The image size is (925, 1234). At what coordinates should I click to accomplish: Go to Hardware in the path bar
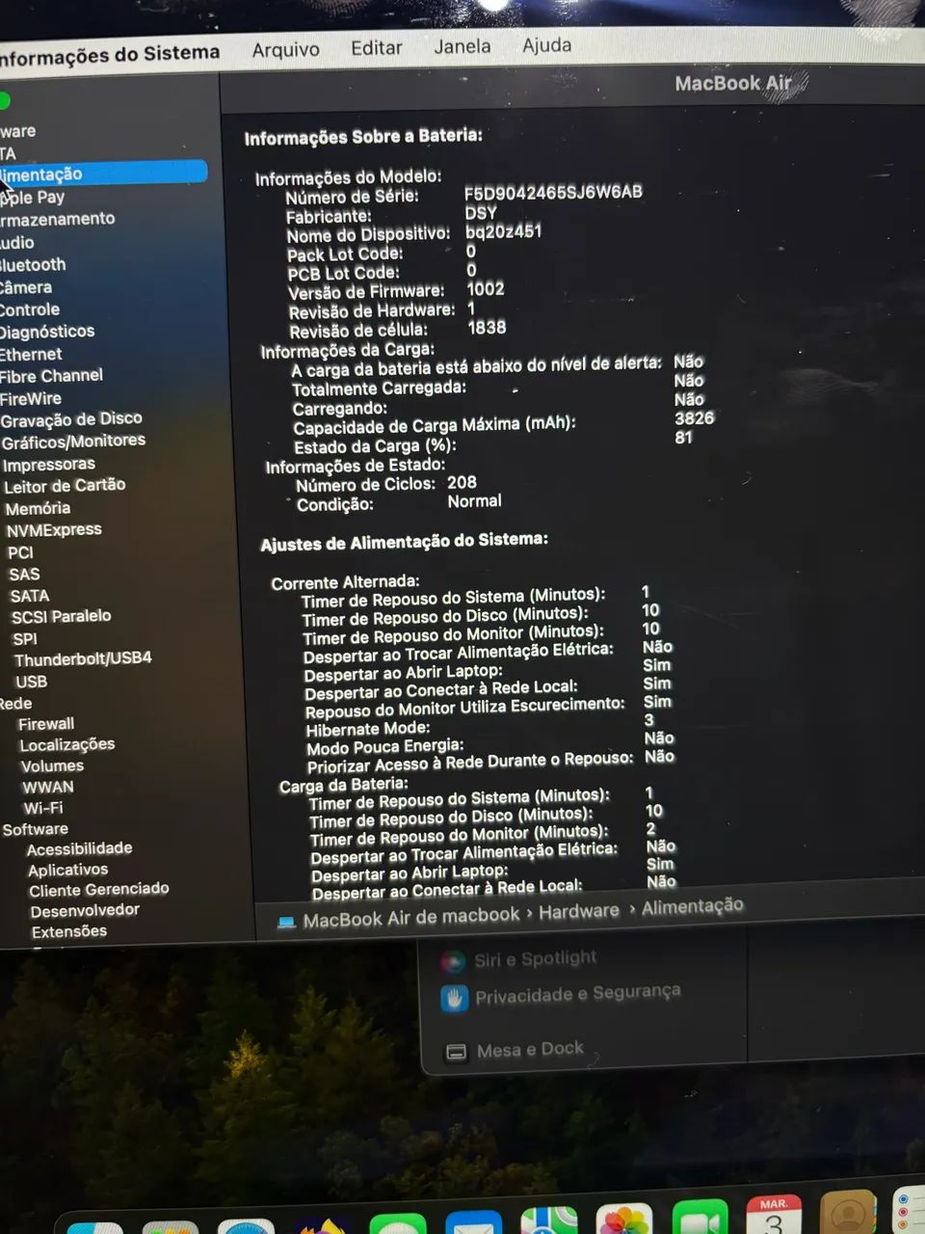tap(579, 912)
